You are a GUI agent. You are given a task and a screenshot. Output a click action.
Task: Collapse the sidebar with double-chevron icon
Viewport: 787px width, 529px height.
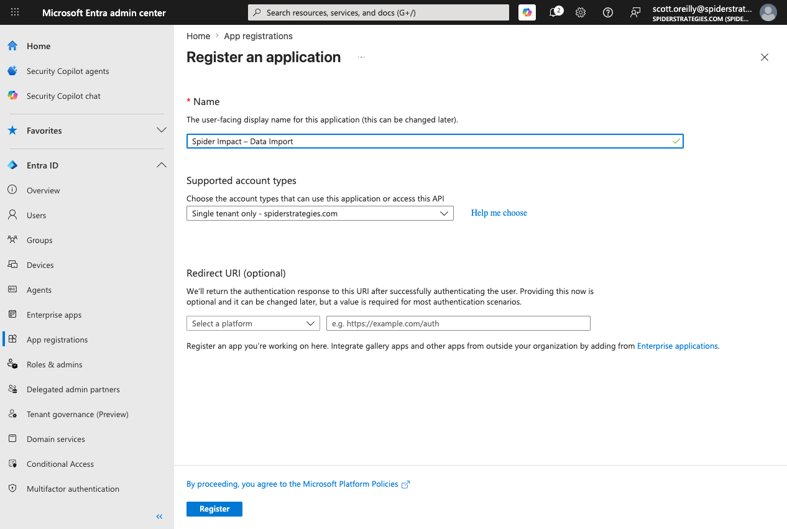point(159,517)
